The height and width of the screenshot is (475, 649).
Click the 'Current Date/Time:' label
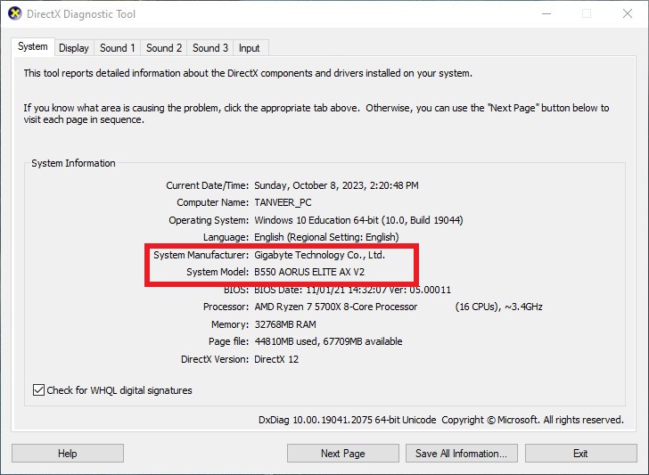tap(208, 185)
